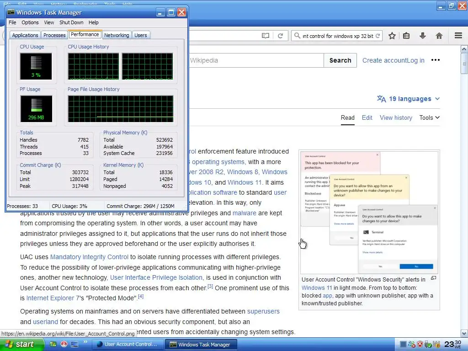
Task: Bookmark this page with the star icon
Action: [x=392, y=36]
